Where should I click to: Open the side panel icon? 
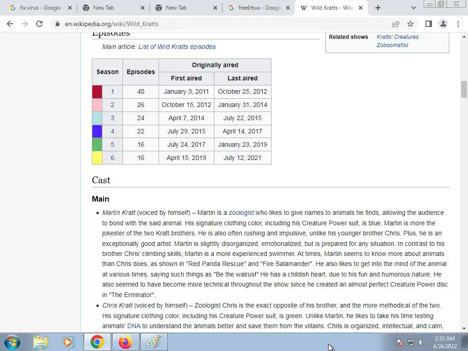click(x=429, y=24)
